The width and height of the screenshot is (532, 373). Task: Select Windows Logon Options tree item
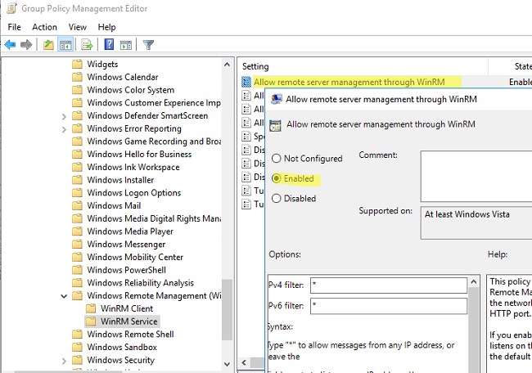[x=133, y=193]
